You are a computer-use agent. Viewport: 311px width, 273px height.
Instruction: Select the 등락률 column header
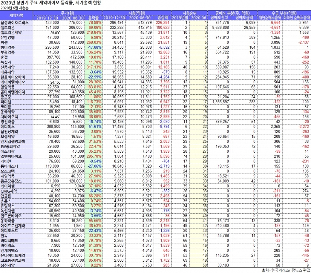click(94, 18)
